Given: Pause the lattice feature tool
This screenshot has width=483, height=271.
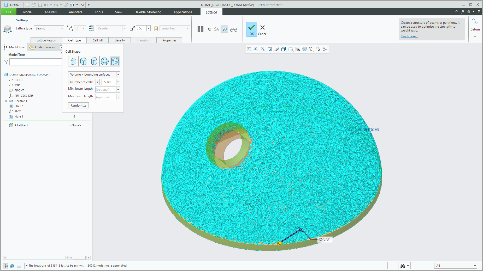Looking at the screenshot, I should [x=201, y=29].
